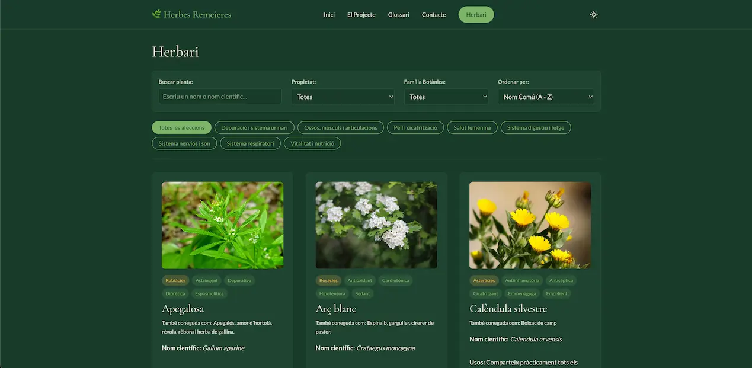Screen dimensions: 752x368
Task: Navigate to Contacte
Action: [434, 15]
